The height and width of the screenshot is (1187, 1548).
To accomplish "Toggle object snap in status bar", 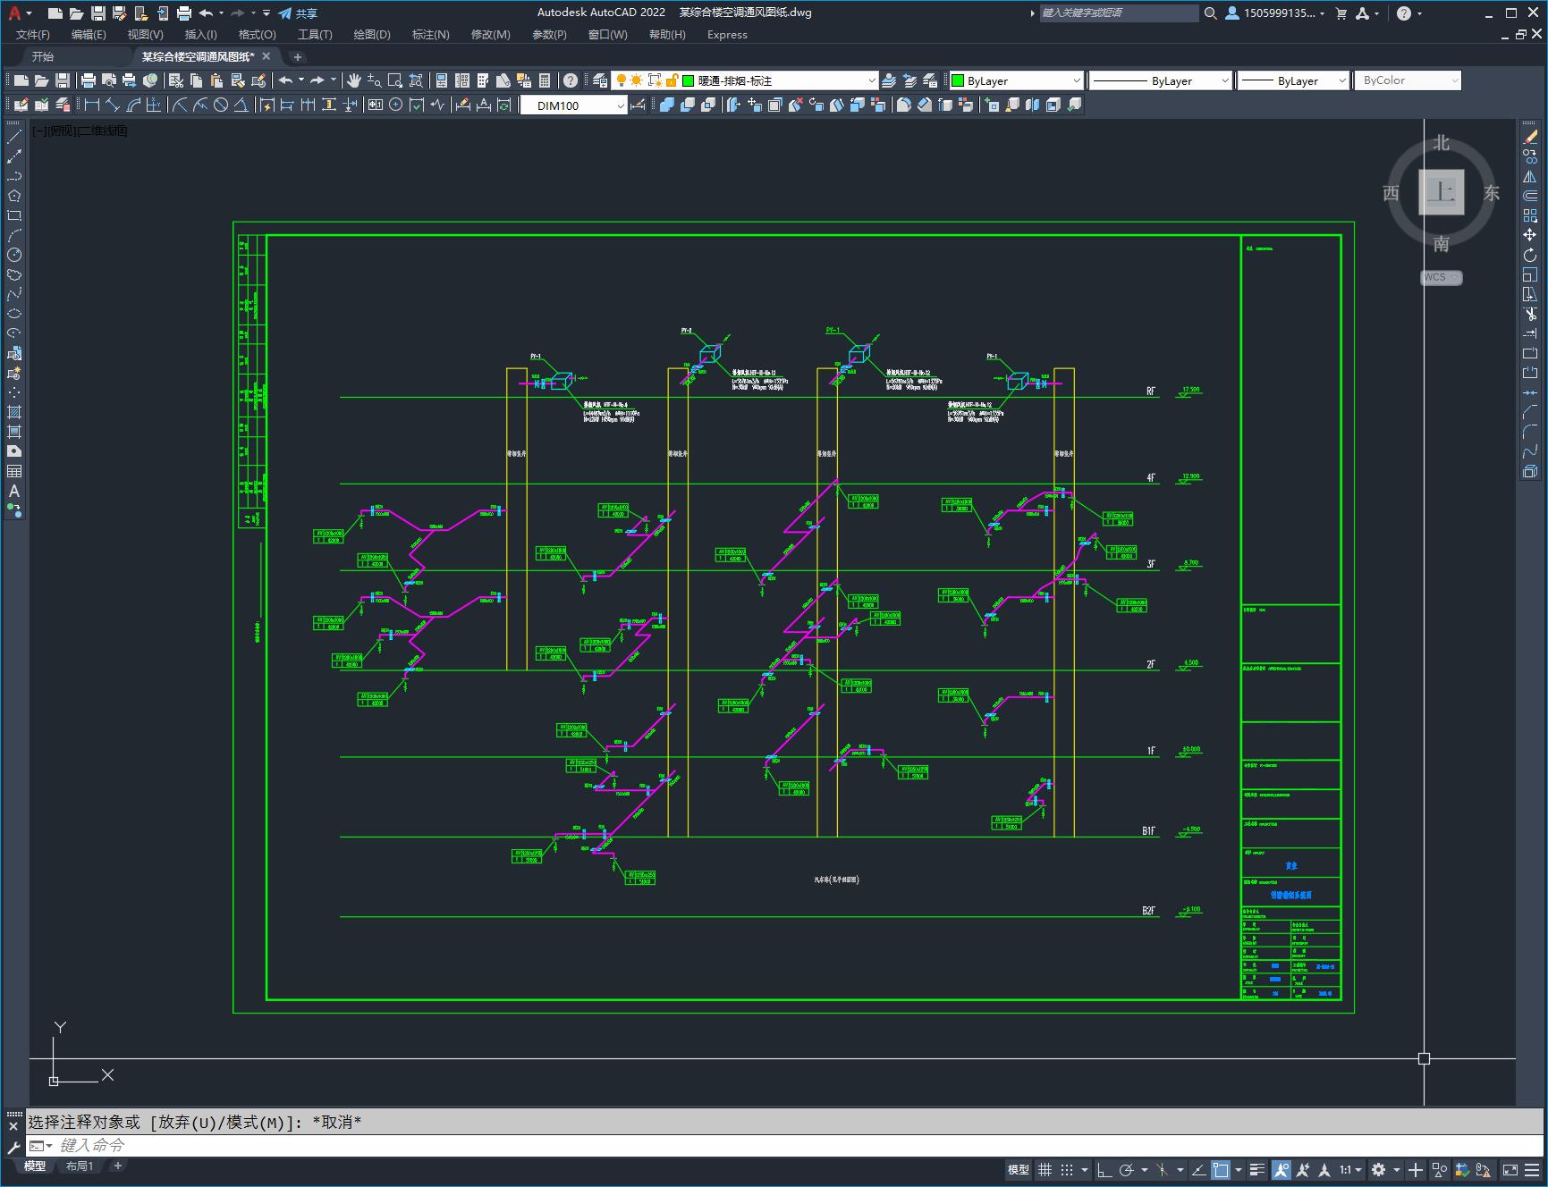I will 1221,1169.
